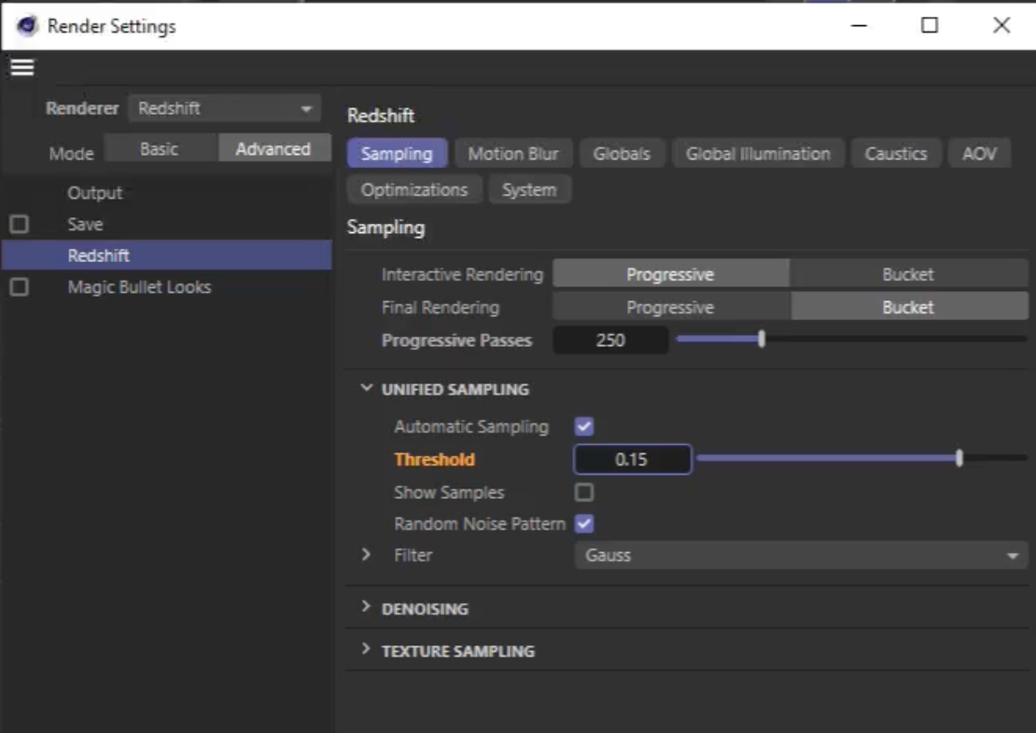Select Basic mode button

click(x=160, y=149)
